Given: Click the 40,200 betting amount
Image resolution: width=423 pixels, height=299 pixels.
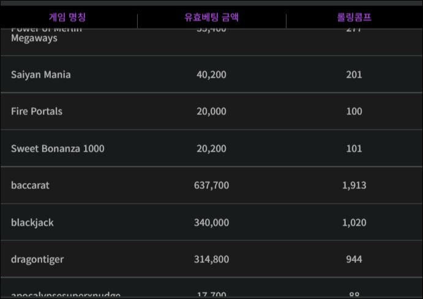Looking at the screenshot, I should [212, 75].
